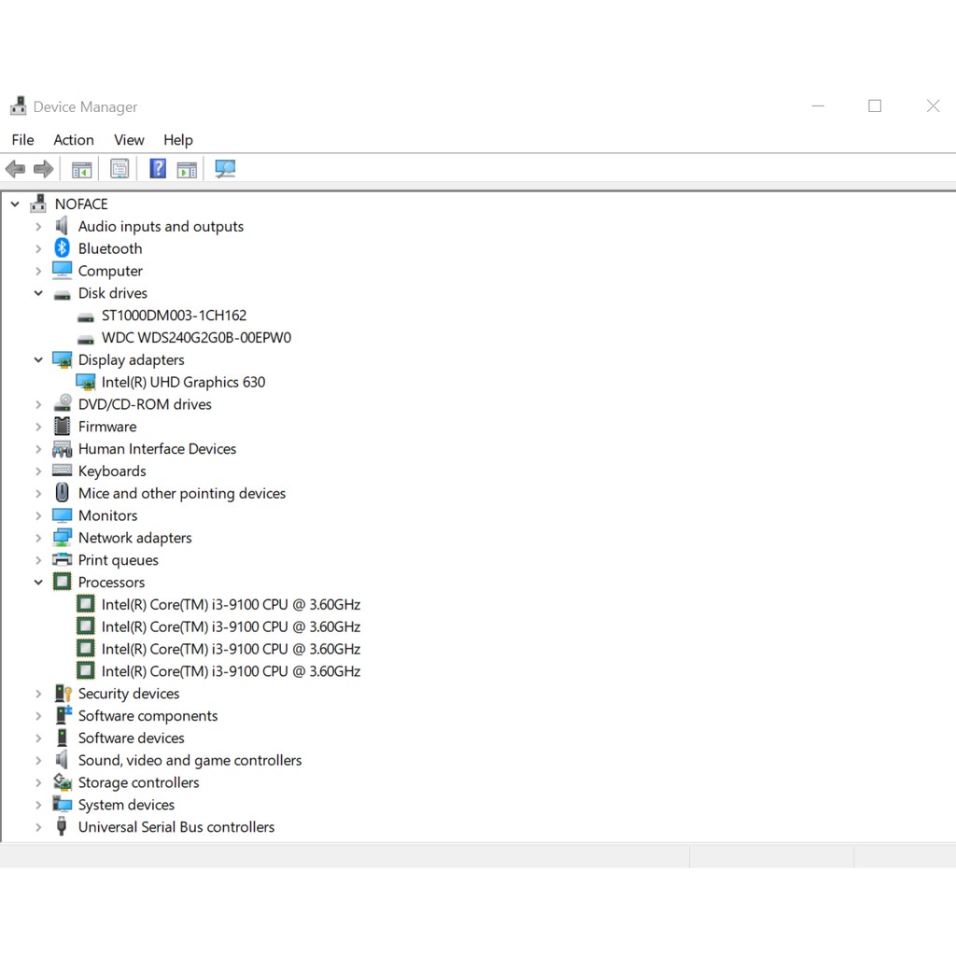Viewport: 956px width, 956px height.
Task: Click the Print queues printer icon
Action: pyautogui.click(x=62, y=559)
